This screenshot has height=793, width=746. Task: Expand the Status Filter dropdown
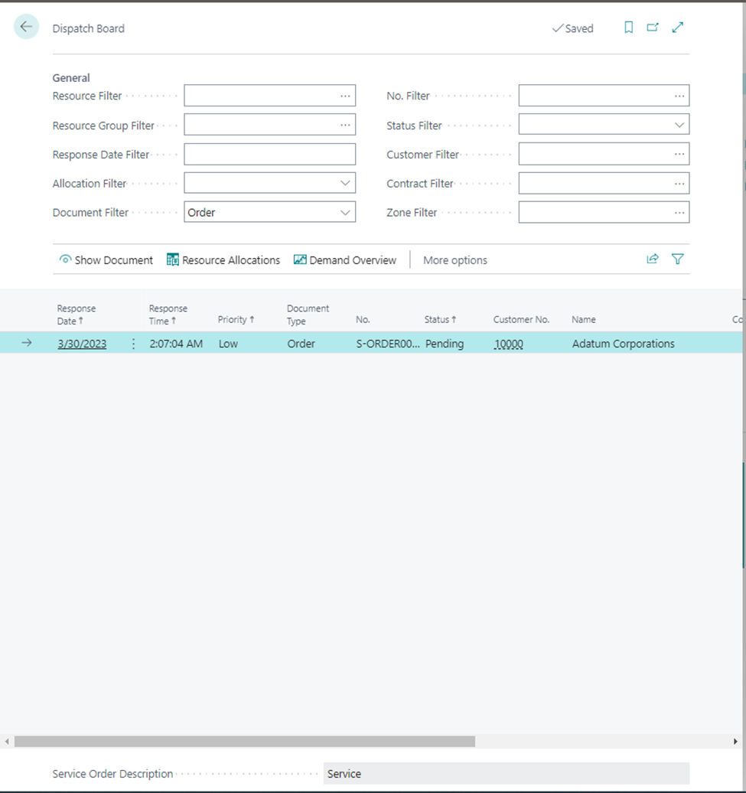tap(678, 124)
